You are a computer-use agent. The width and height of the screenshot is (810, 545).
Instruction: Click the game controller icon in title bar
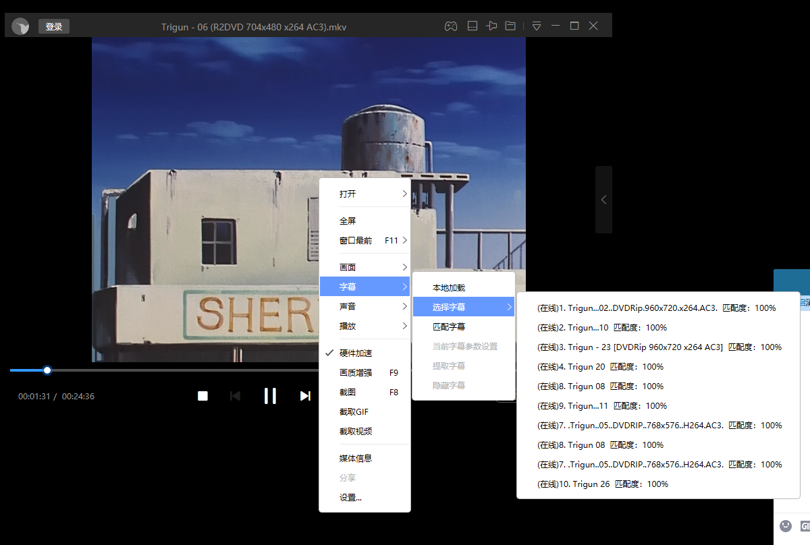coord(450,26)
